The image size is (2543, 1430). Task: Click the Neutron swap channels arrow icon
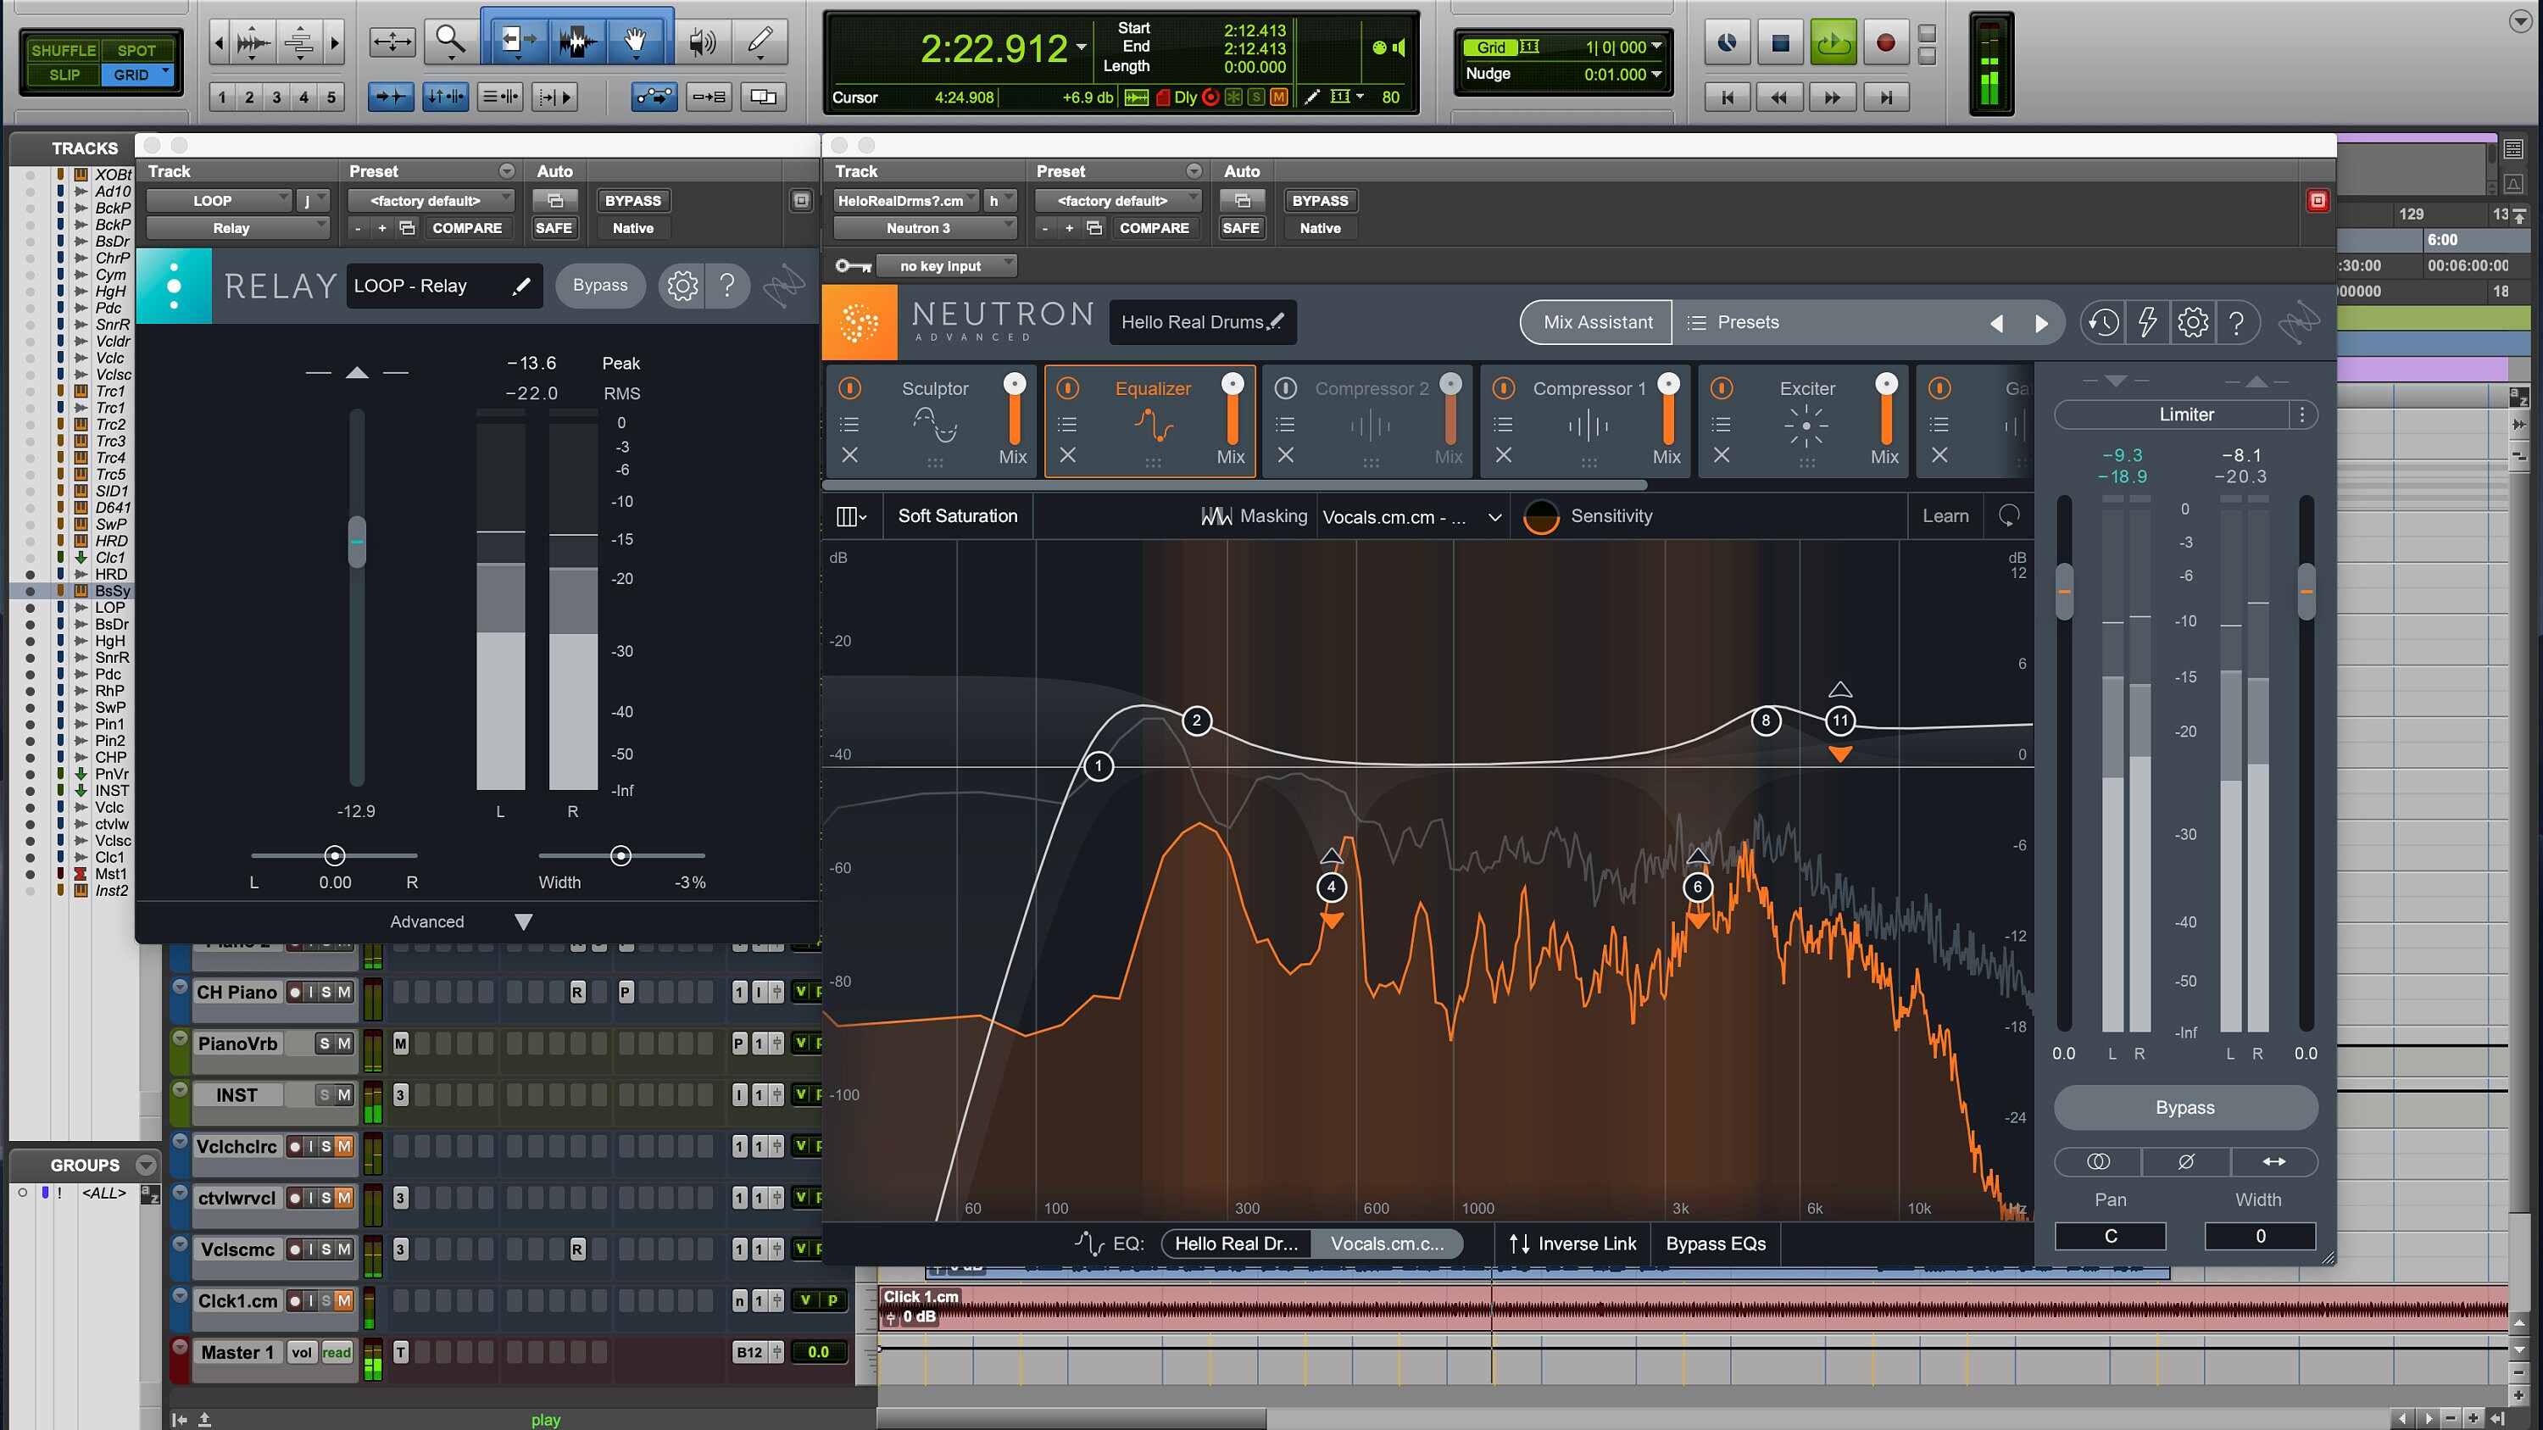pyautogui.click(x=2273, y=1161)
